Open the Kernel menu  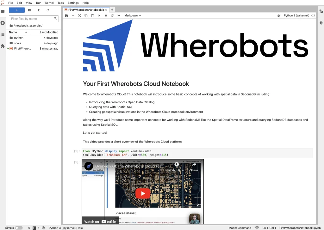pos(49,3)
